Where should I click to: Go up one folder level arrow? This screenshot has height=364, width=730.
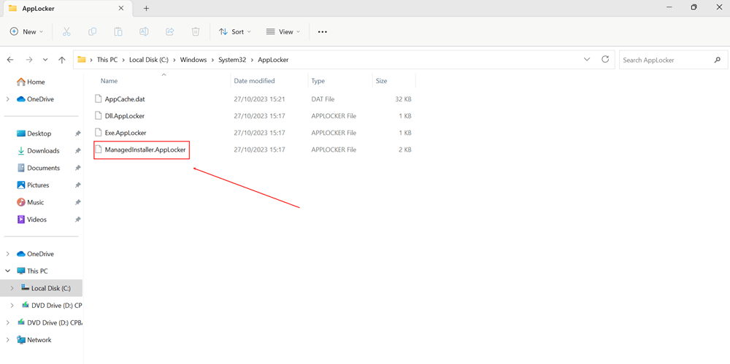pyautogui.click(x=62, y=60)
